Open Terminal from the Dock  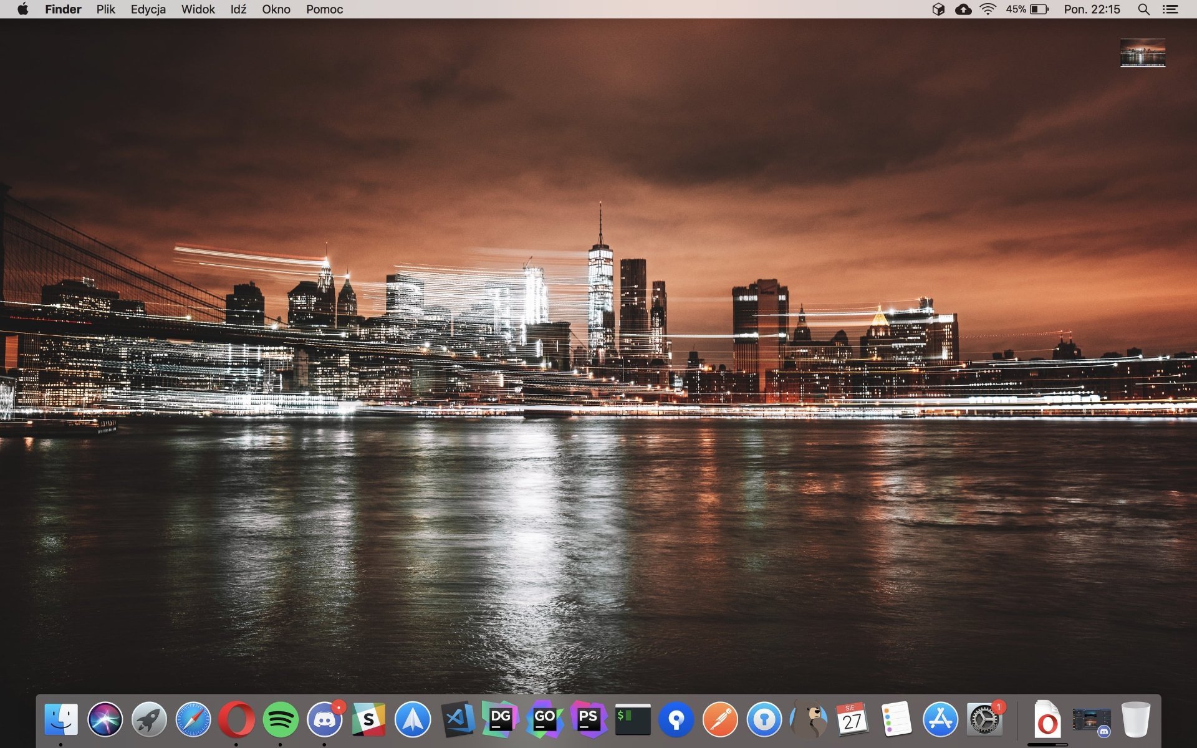click(633, 719)
